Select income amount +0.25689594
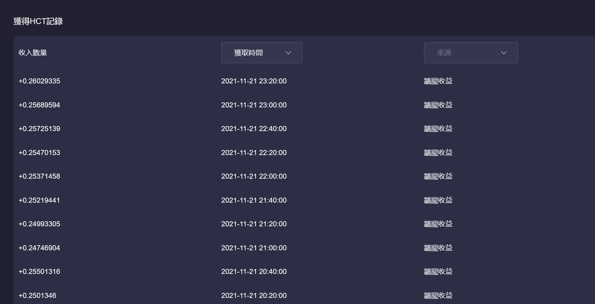This screenshot has height=304, width=595. [39, 105]
